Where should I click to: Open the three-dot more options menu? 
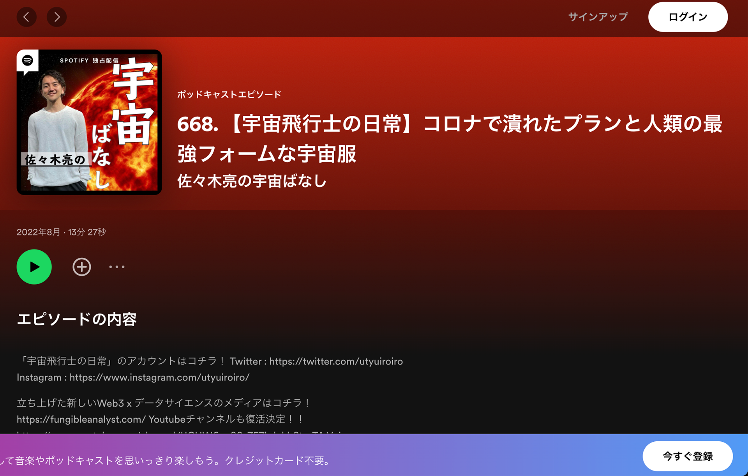117,267
